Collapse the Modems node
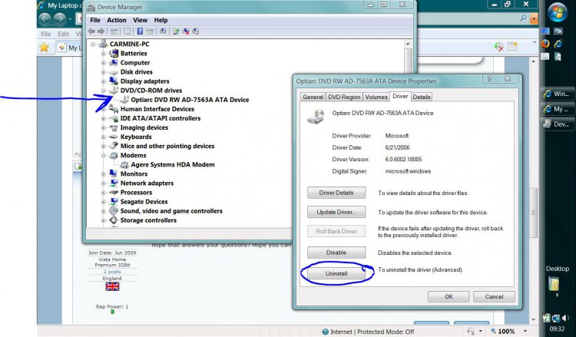 (104, 155)
